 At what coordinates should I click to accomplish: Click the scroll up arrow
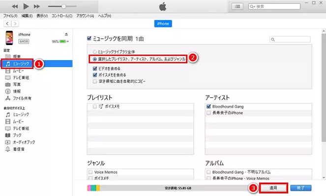[x=324, y=31]
